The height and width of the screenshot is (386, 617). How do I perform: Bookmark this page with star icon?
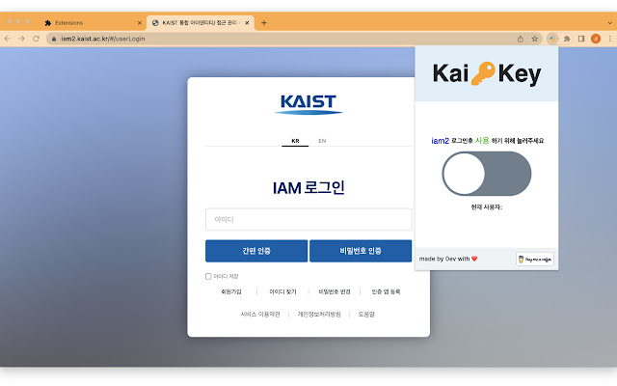pyautogui.click(x=534, y=39)
